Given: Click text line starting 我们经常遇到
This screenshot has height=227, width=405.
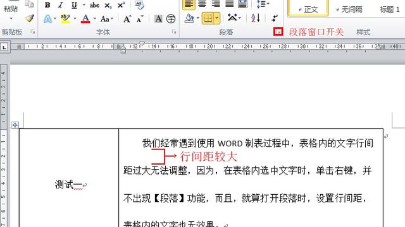Looking at the screenshot, I should (258, 143).
